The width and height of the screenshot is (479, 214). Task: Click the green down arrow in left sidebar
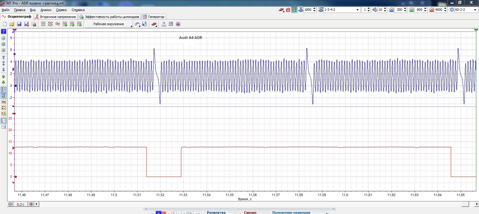pos(4,82)
